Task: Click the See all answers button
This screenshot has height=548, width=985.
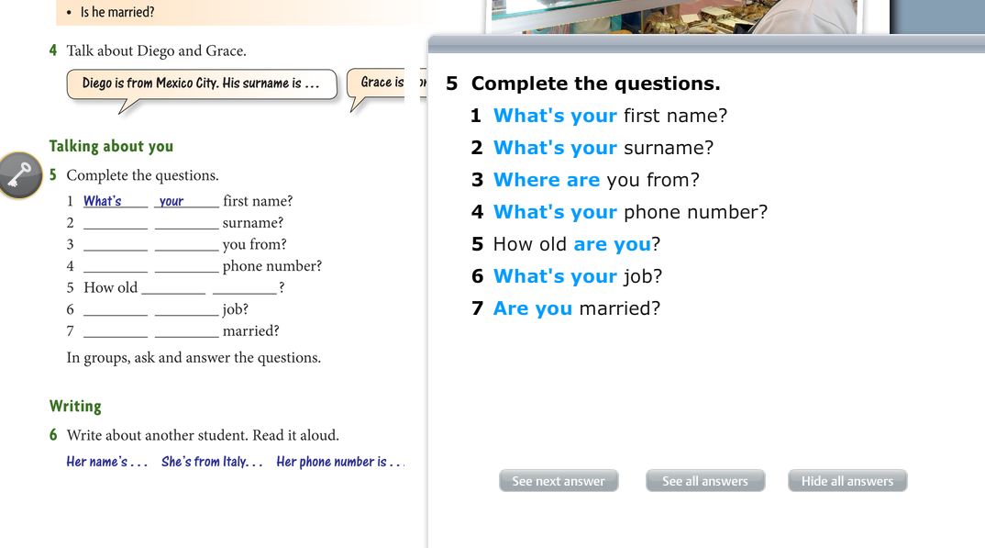Action: tap(705, 481)
